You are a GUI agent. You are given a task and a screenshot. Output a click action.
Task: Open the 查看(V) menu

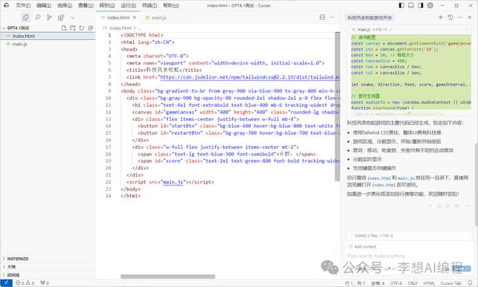pyautogui.click(x=86, y=5)
